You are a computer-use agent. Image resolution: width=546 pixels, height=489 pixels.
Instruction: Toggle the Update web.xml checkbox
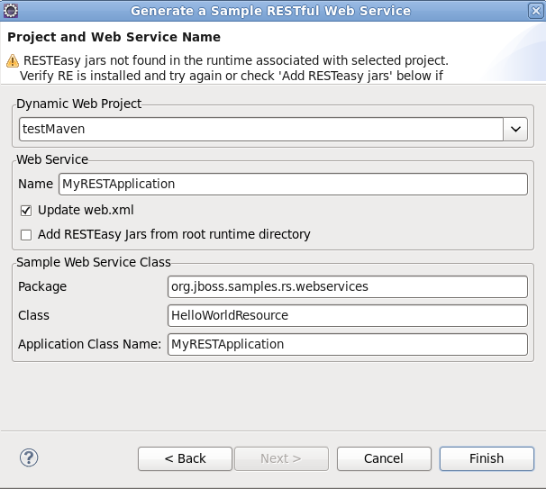[26, 210]
